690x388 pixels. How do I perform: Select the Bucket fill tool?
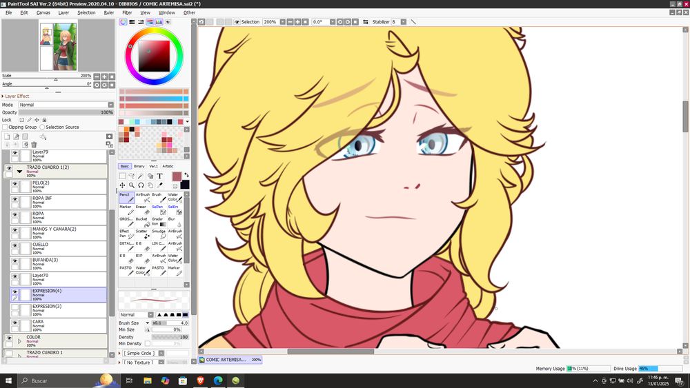pyautogui.click(x=143, y=222)
